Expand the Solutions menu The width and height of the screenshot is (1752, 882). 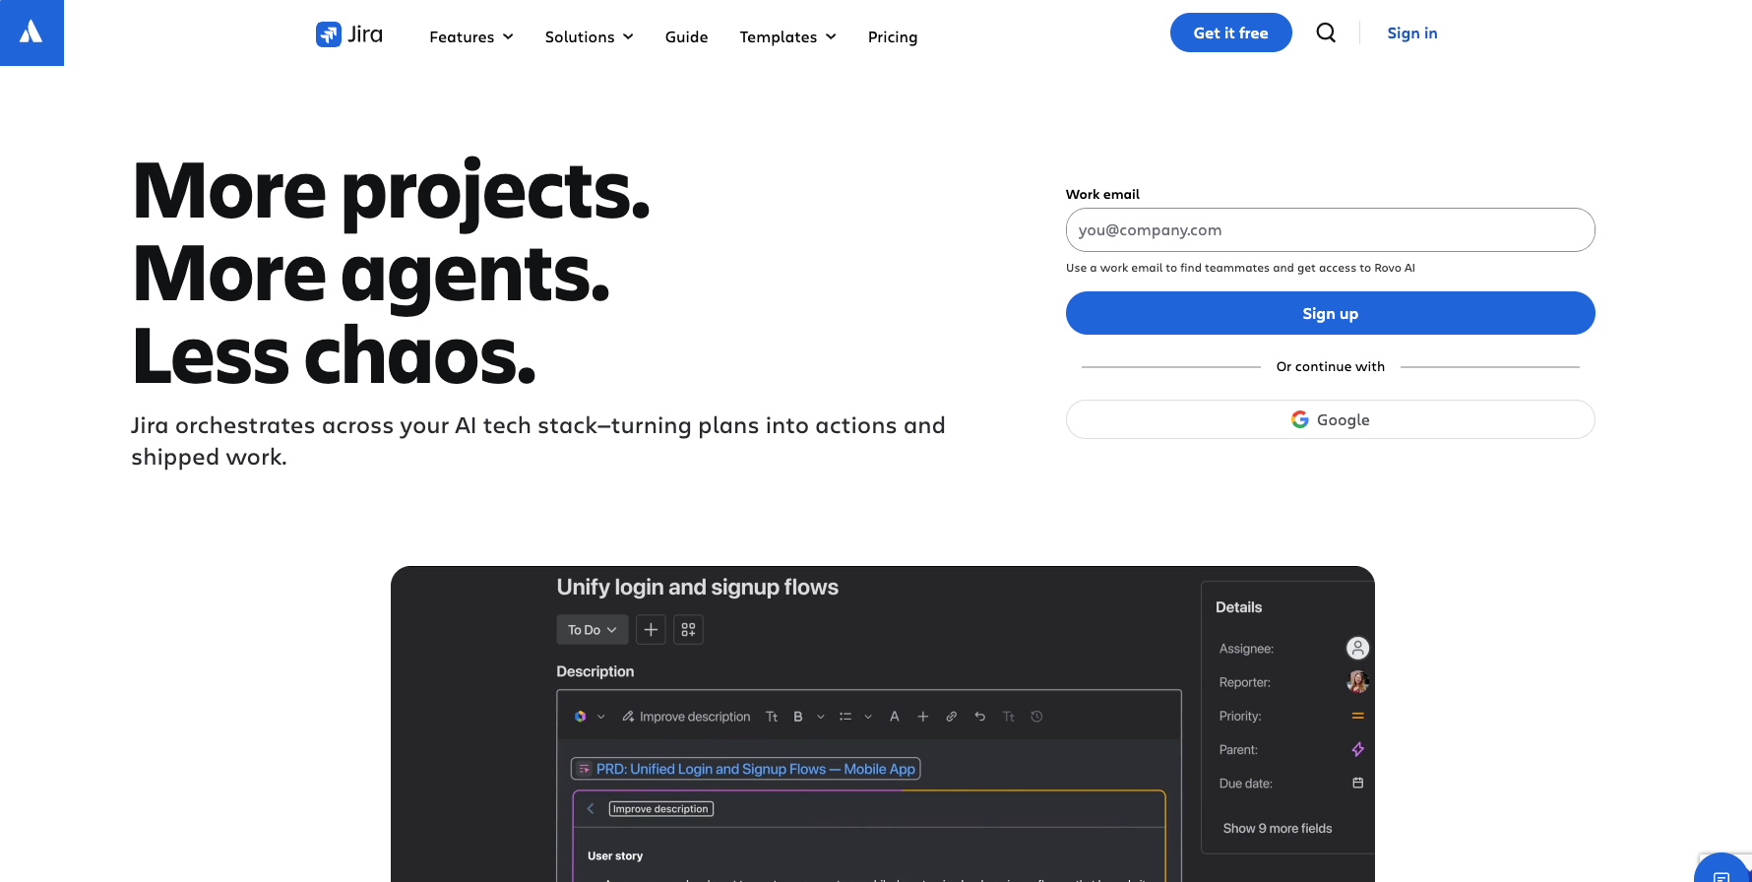pos(590,36)
